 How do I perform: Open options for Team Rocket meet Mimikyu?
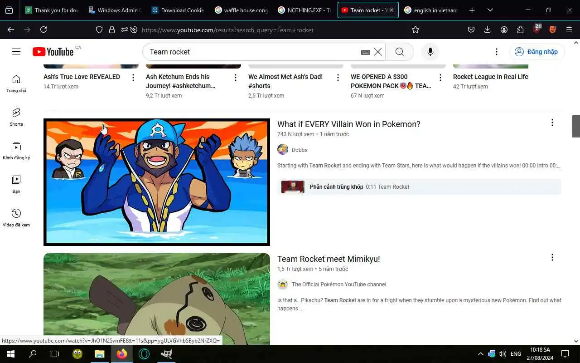(x=552, y=257)
